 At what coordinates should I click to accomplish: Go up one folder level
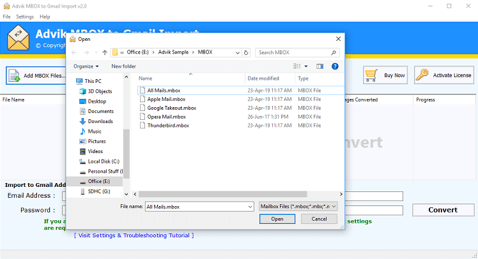click(x=105, y=52)
